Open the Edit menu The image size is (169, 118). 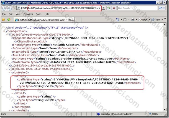click(x=11, y=14)
